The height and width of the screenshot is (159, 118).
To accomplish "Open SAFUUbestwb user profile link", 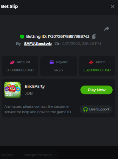I will pos(38,44).
